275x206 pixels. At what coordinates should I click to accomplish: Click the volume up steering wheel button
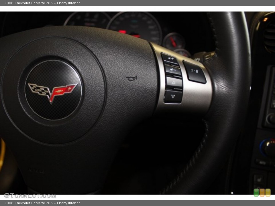pos(170,59)
